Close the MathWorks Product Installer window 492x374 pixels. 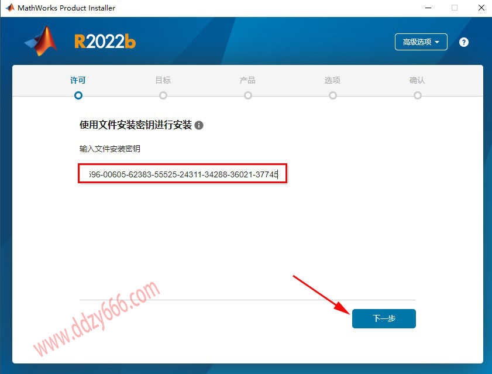(481, 8)
